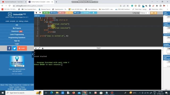
Task: Open My Projects in sidebar
Action: pyautogui.click(x=17, y=28)
